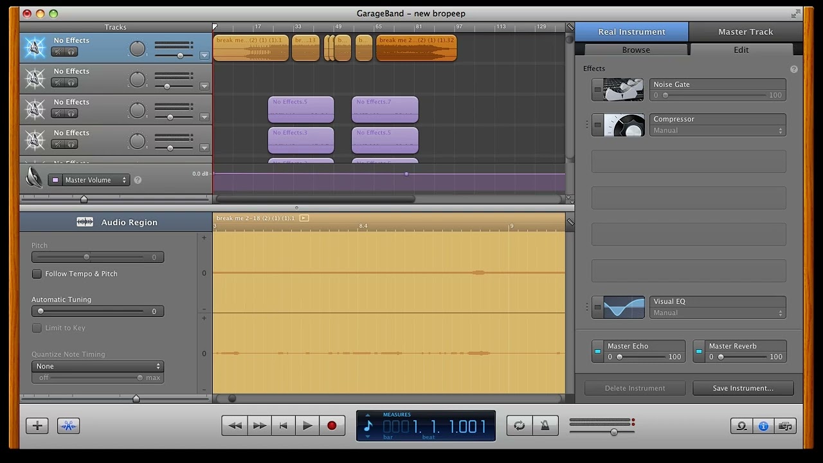Toggle the Track Info pane button
Screen dimensions: 823x463
[763, 426]
